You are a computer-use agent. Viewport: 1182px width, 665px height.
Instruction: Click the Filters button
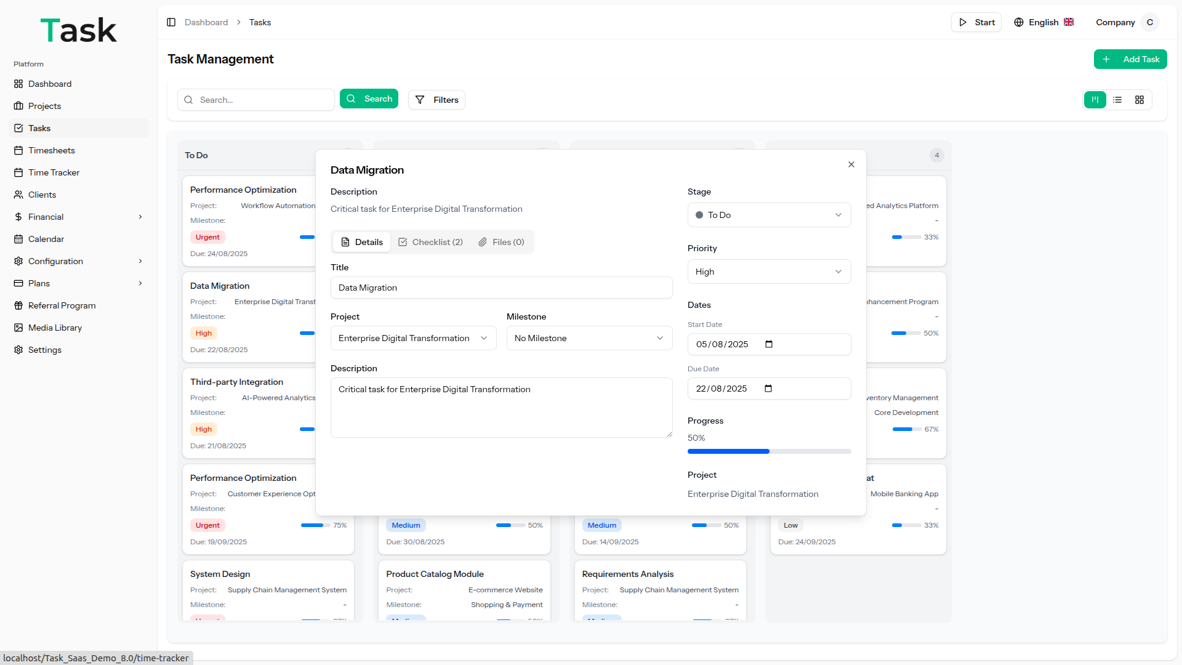coord(436,100)
